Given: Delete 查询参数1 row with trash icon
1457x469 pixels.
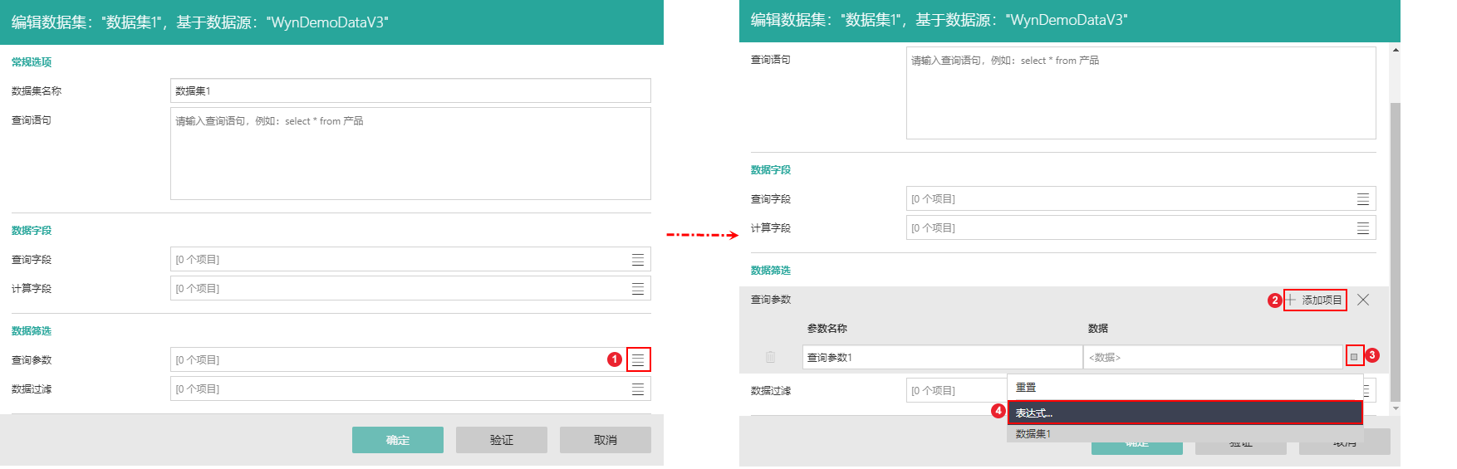Looking at the screenshot, I should (x=770, y=357).
